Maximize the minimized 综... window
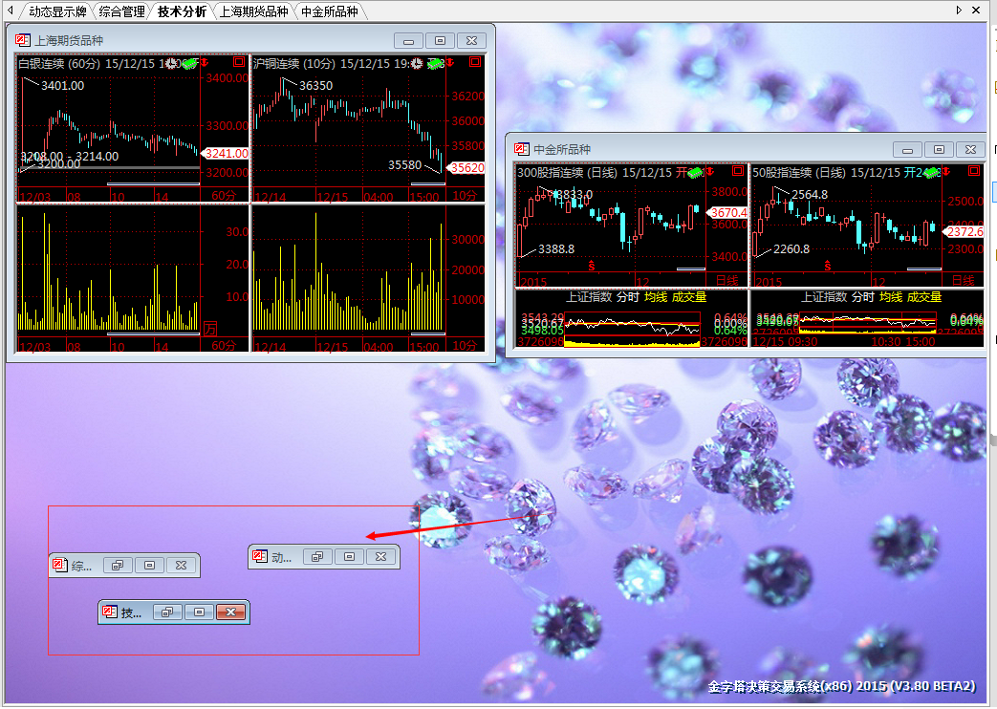 tap(149, 566)
